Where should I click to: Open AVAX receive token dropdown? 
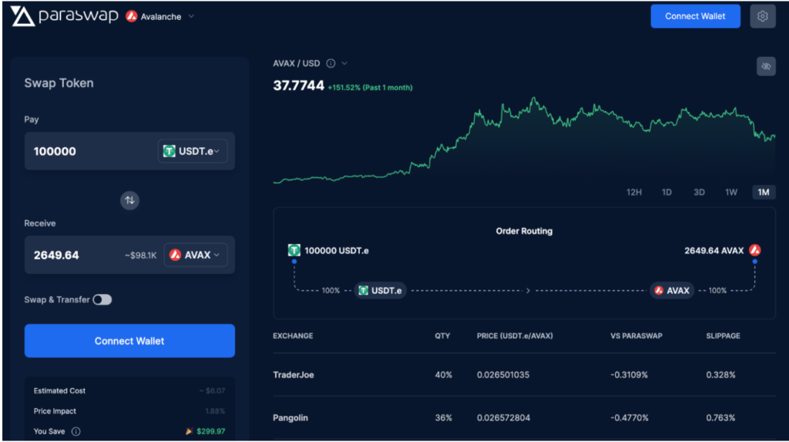coord(195,255)
